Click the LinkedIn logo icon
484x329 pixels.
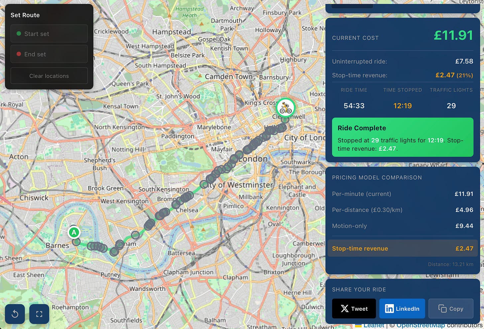click(389, 309)
